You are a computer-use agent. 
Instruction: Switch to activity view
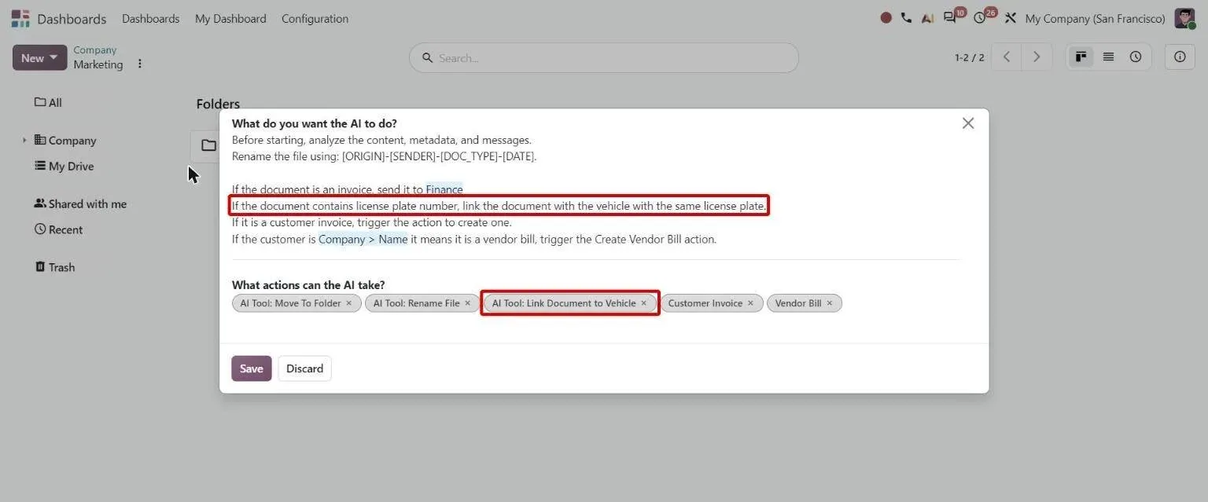click(1136, 57)
